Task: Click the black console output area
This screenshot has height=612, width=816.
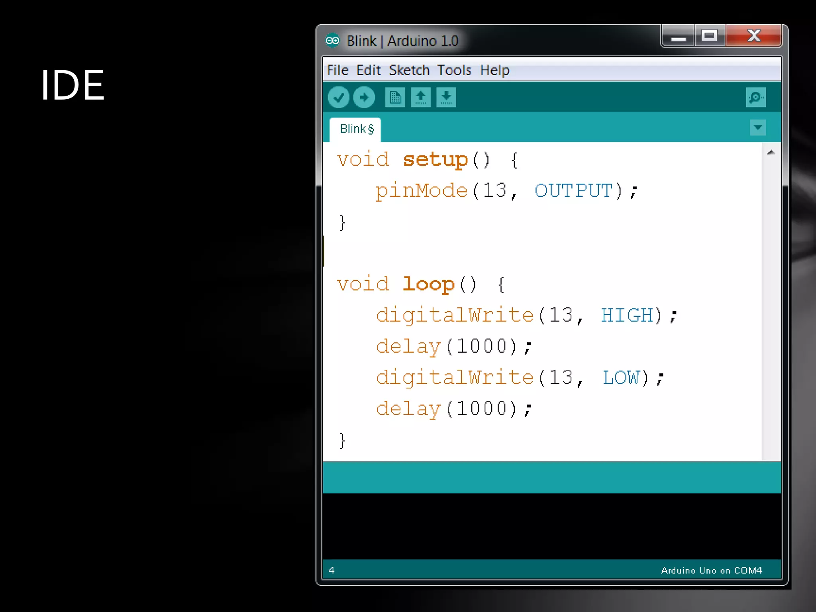Action: (x=551, y=526)
